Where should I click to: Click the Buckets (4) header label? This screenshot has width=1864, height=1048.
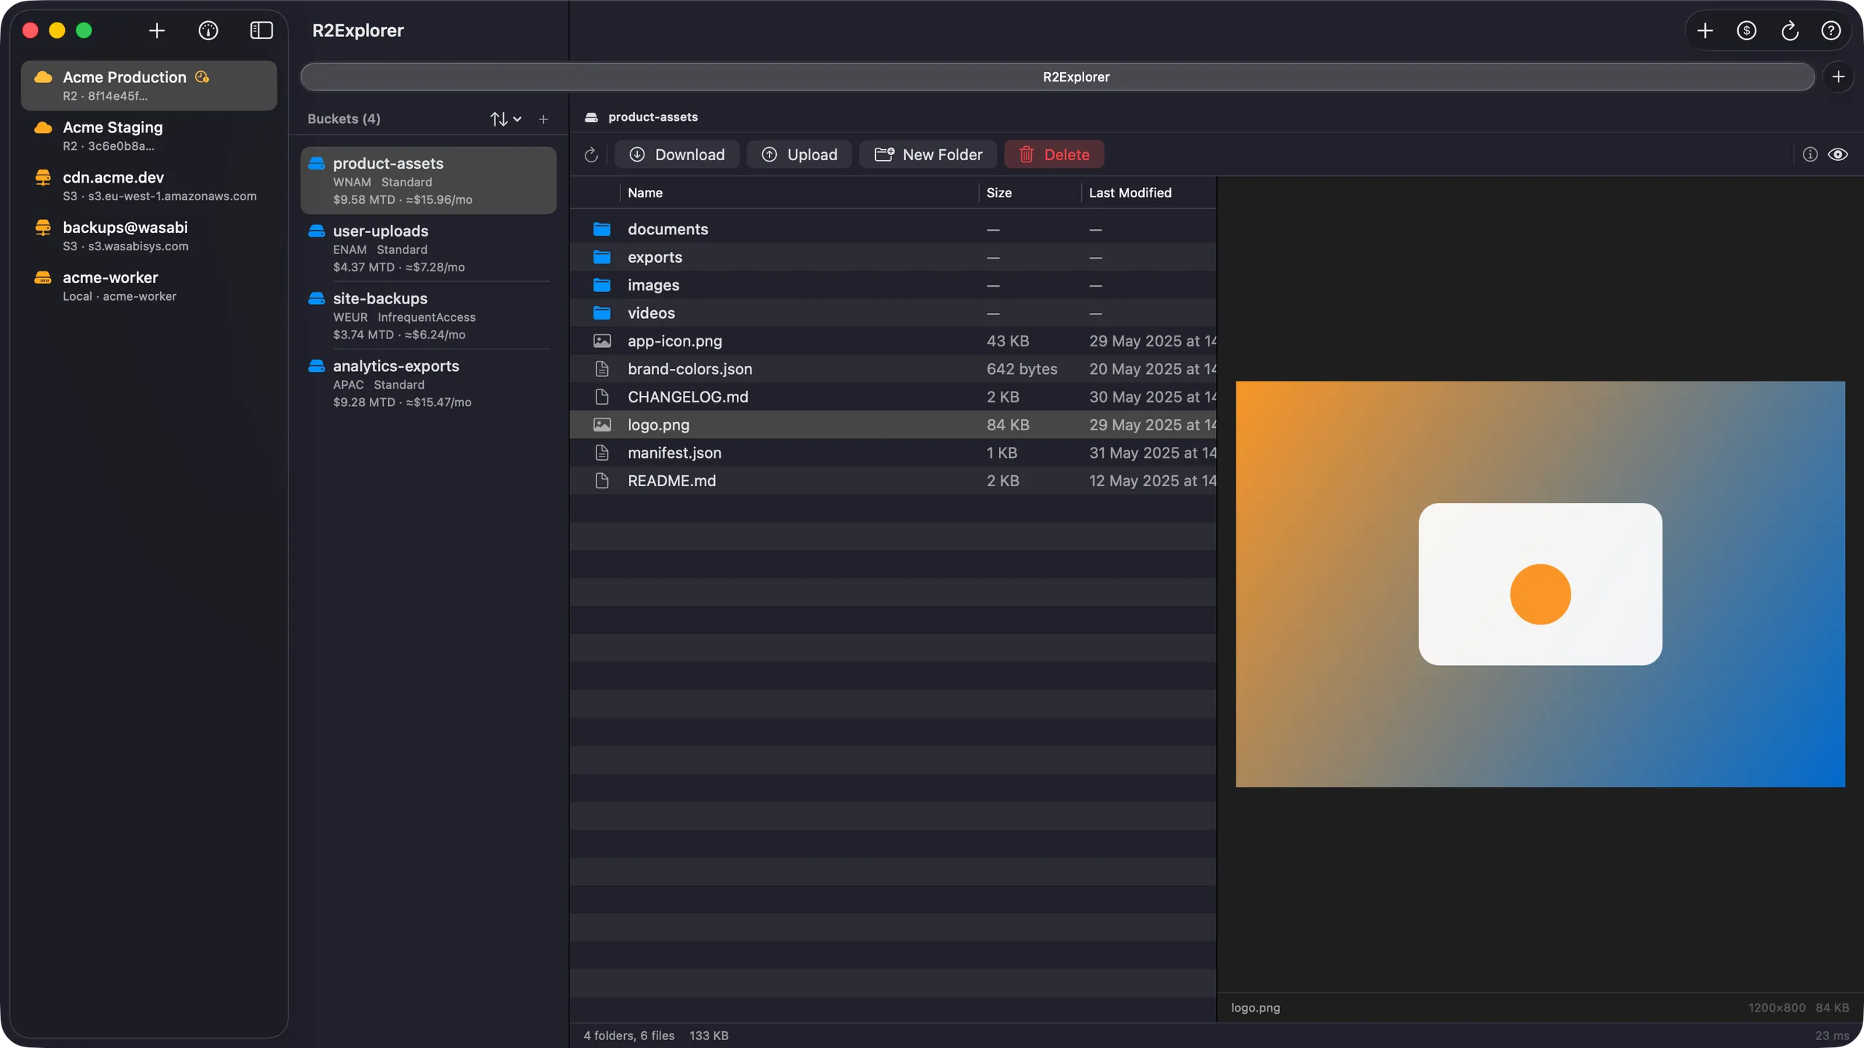tap(344, 119)
